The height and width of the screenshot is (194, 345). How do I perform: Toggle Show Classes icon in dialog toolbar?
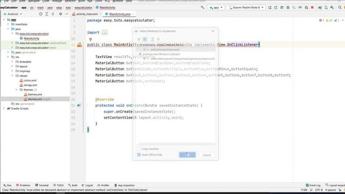pyautogui.click(x=145, y=39)
